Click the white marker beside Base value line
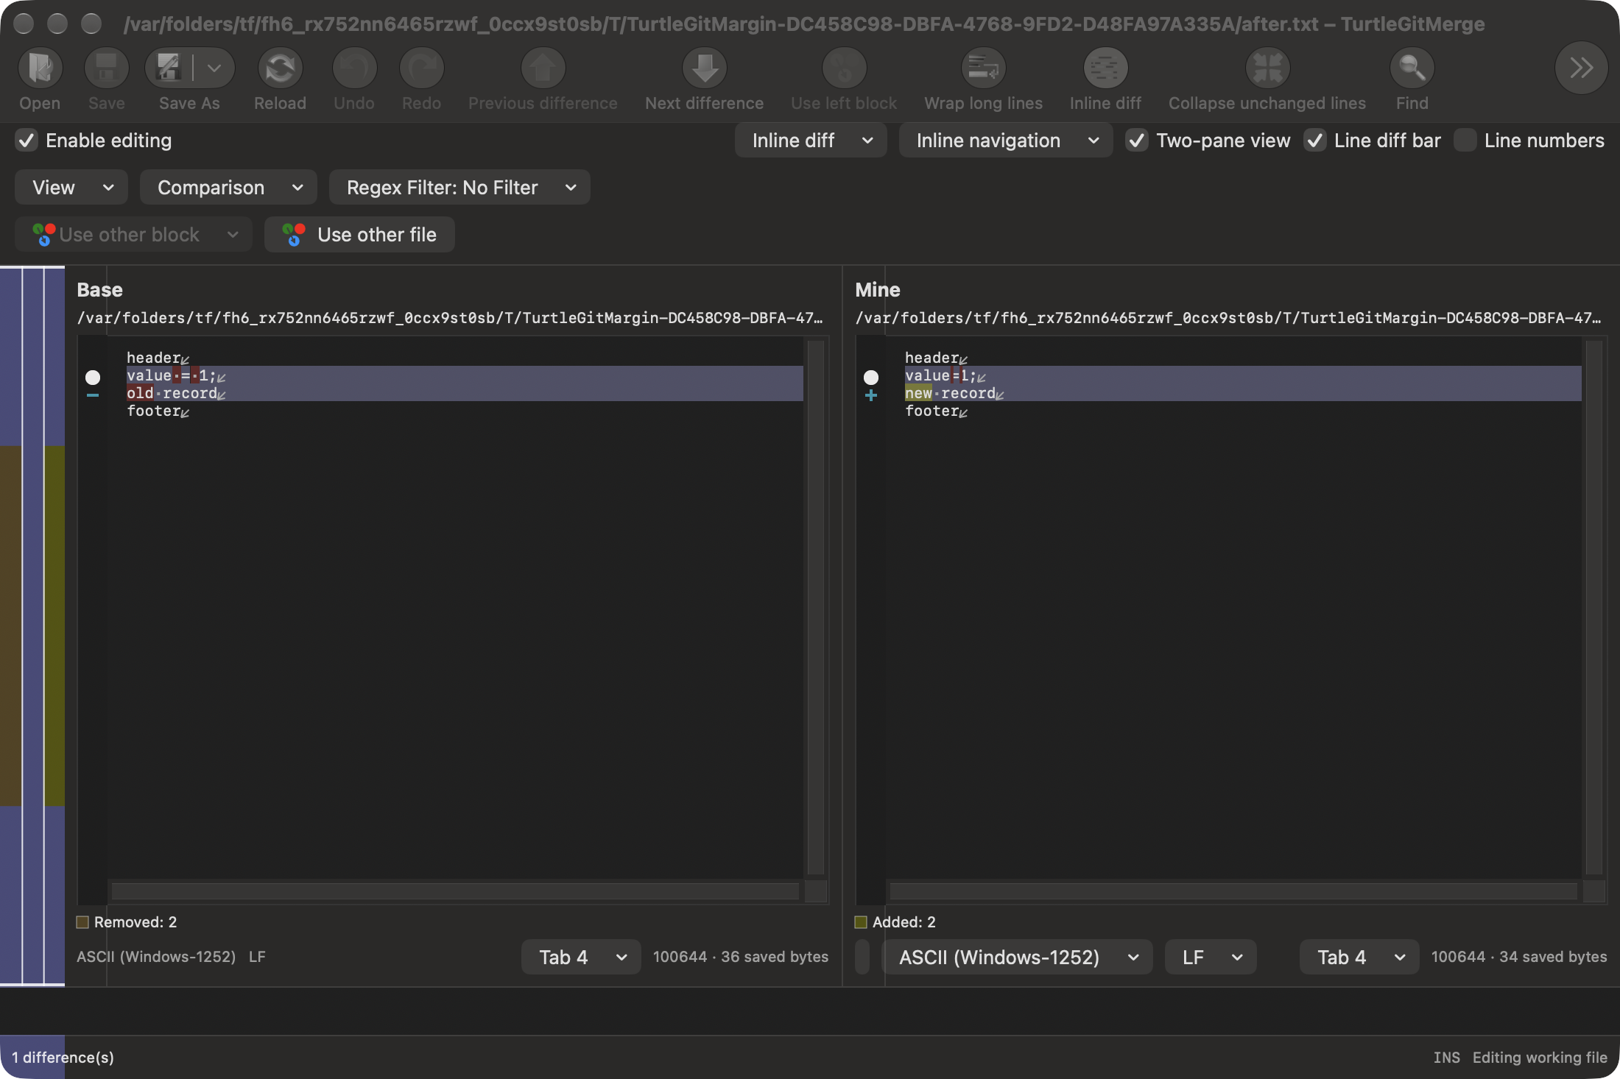 tap(93, 378)
